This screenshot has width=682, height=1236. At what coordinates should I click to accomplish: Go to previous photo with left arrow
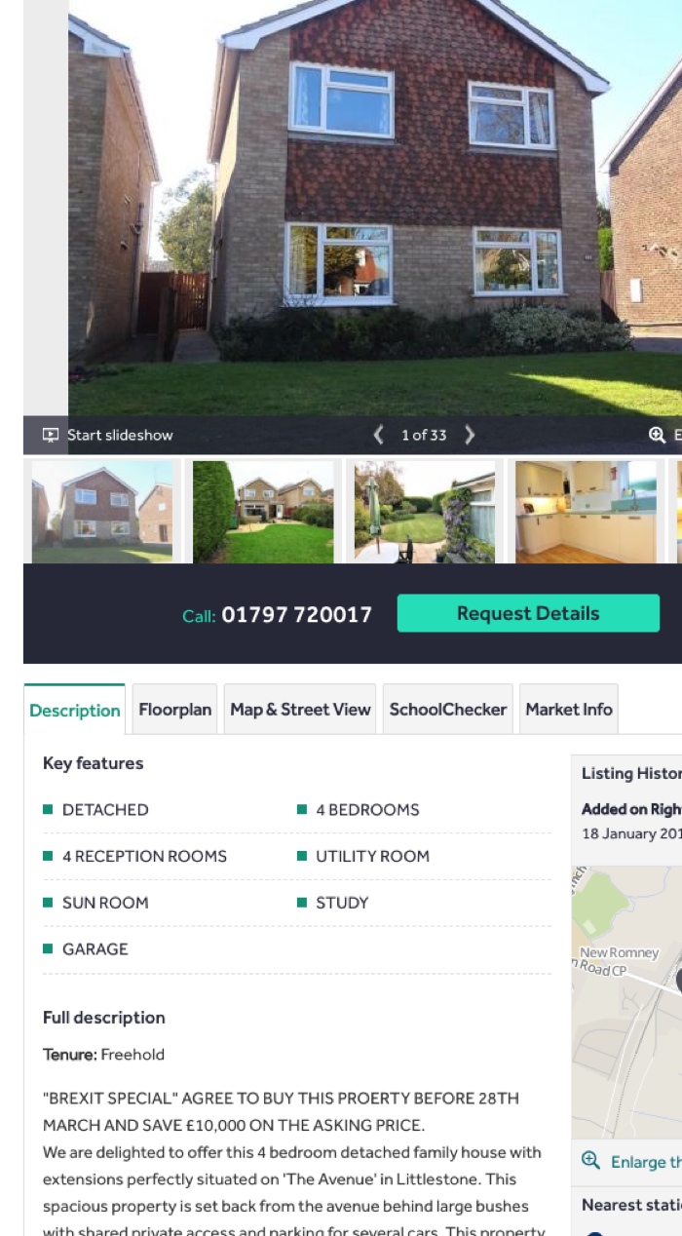379,435
